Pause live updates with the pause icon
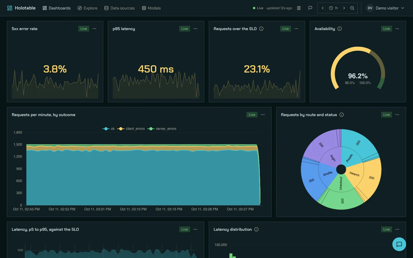The width and height of the screenshot is (413, 258). [299, 8]
